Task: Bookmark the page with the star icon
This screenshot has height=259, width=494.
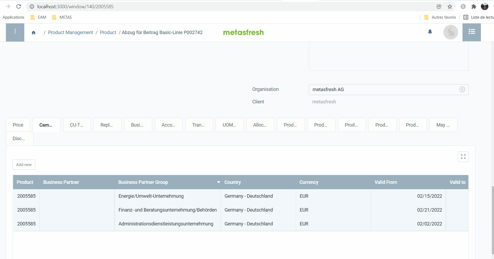Action: click(450, 6)
